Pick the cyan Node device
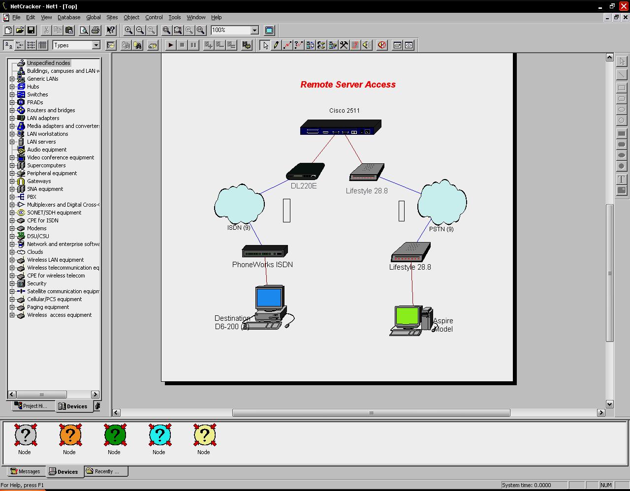Viewport: 630px width, 491px height. (x=159, y=435)
